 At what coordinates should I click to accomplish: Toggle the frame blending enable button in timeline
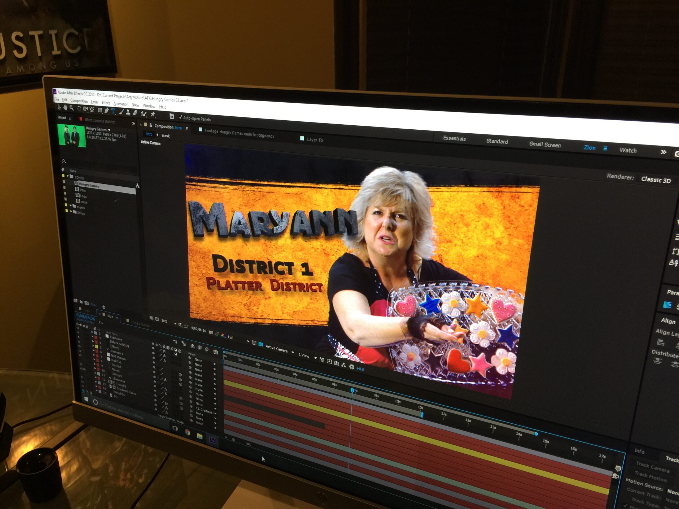pyautogui.click(x=199, y=348)
